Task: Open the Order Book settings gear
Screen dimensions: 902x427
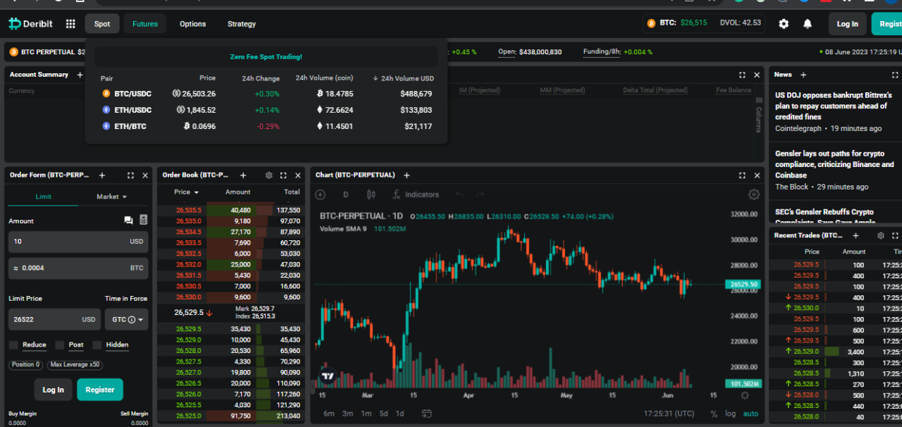Action: coord(268,175)
